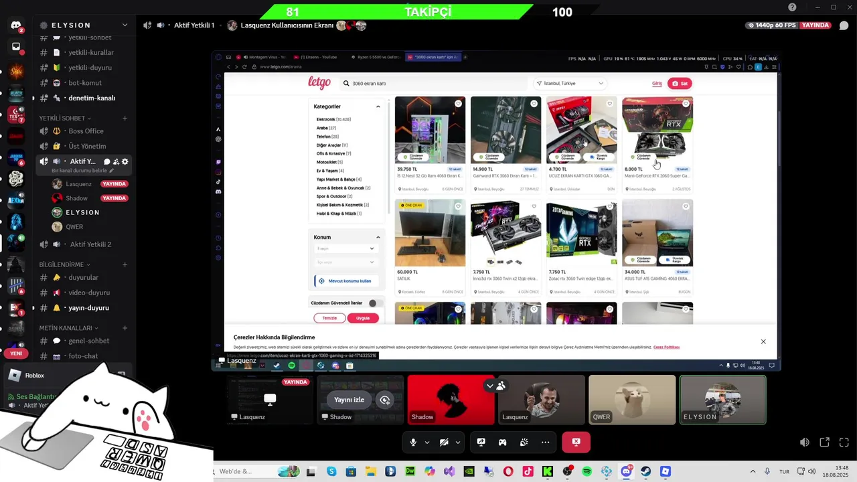Select the ELYSION participant tile
The height and width of the screenshot is (482, 857).
(722, 400)
